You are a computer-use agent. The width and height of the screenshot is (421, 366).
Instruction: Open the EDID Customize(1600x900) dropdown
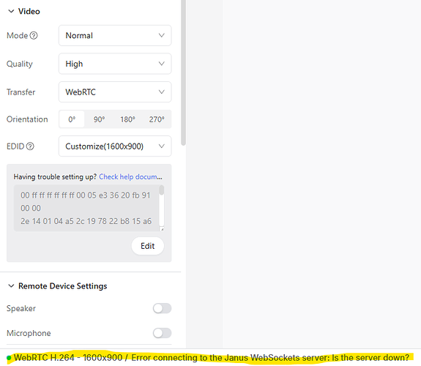[x=115, y=146]
